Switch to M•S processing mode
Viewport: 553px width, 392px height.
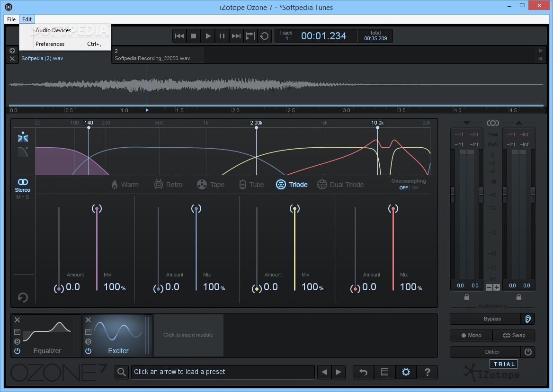coord(23,197)
